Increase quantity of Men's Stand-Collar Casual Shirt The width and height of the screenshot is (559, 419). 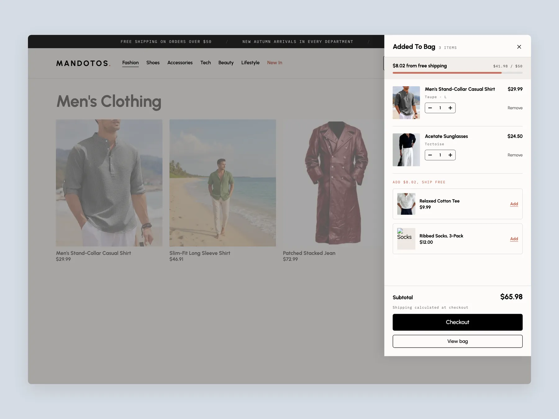[x=450, y=108]
